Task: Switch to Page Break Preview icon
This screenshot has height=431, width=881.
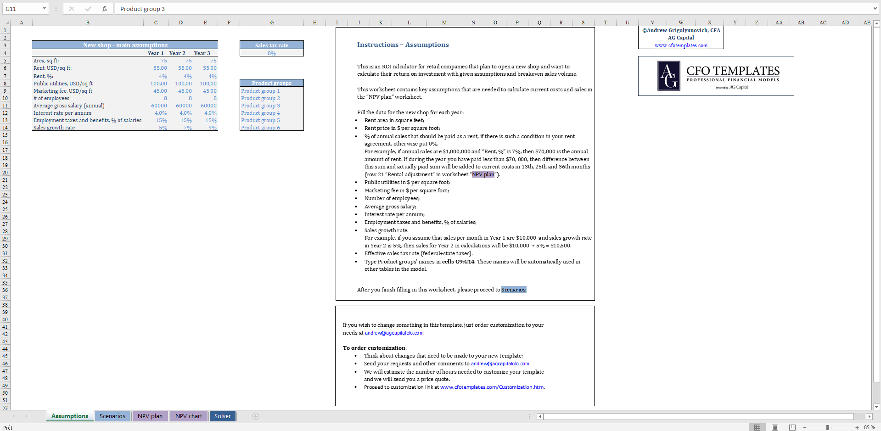Action: pyautogui.click(x=792, y=427)
